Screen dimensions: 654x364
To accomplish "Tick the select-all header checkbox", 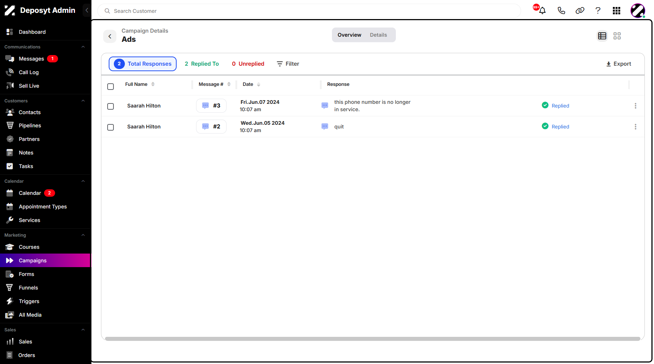I will pos(111,87).
